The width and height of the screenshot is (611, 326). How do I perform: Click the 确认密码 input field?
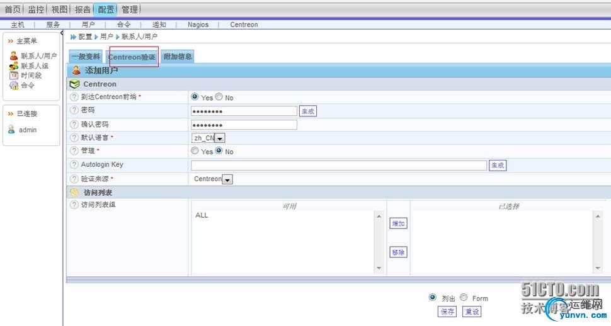[x=244, y=125]
